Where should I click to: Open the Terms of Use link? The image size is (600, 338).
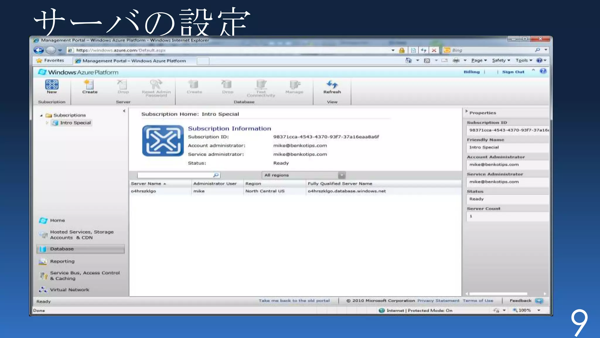[x=478, y=301]
